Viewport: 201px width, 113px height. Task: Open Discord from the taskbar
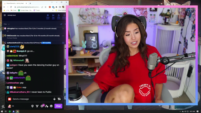[x=14, y=111]
